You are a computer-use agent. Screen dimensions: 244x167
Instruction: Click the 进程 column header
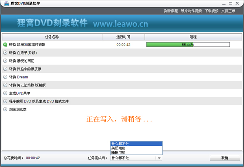coord(193,37)
